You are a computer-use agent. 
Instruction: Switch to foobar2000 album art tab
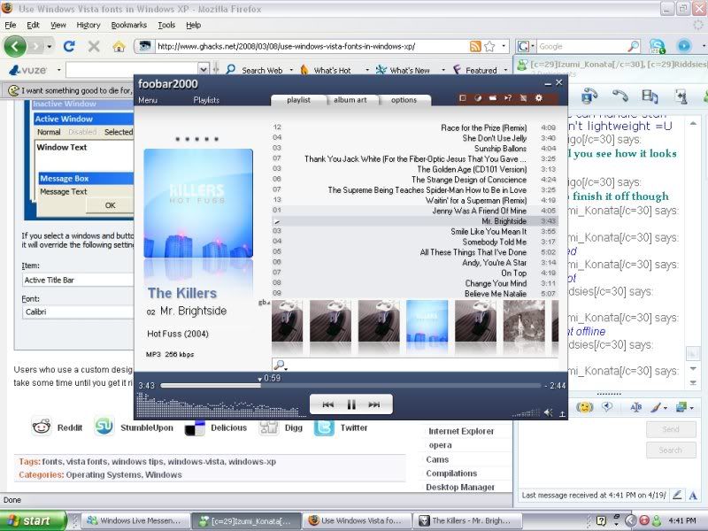(x=350, y=100)
